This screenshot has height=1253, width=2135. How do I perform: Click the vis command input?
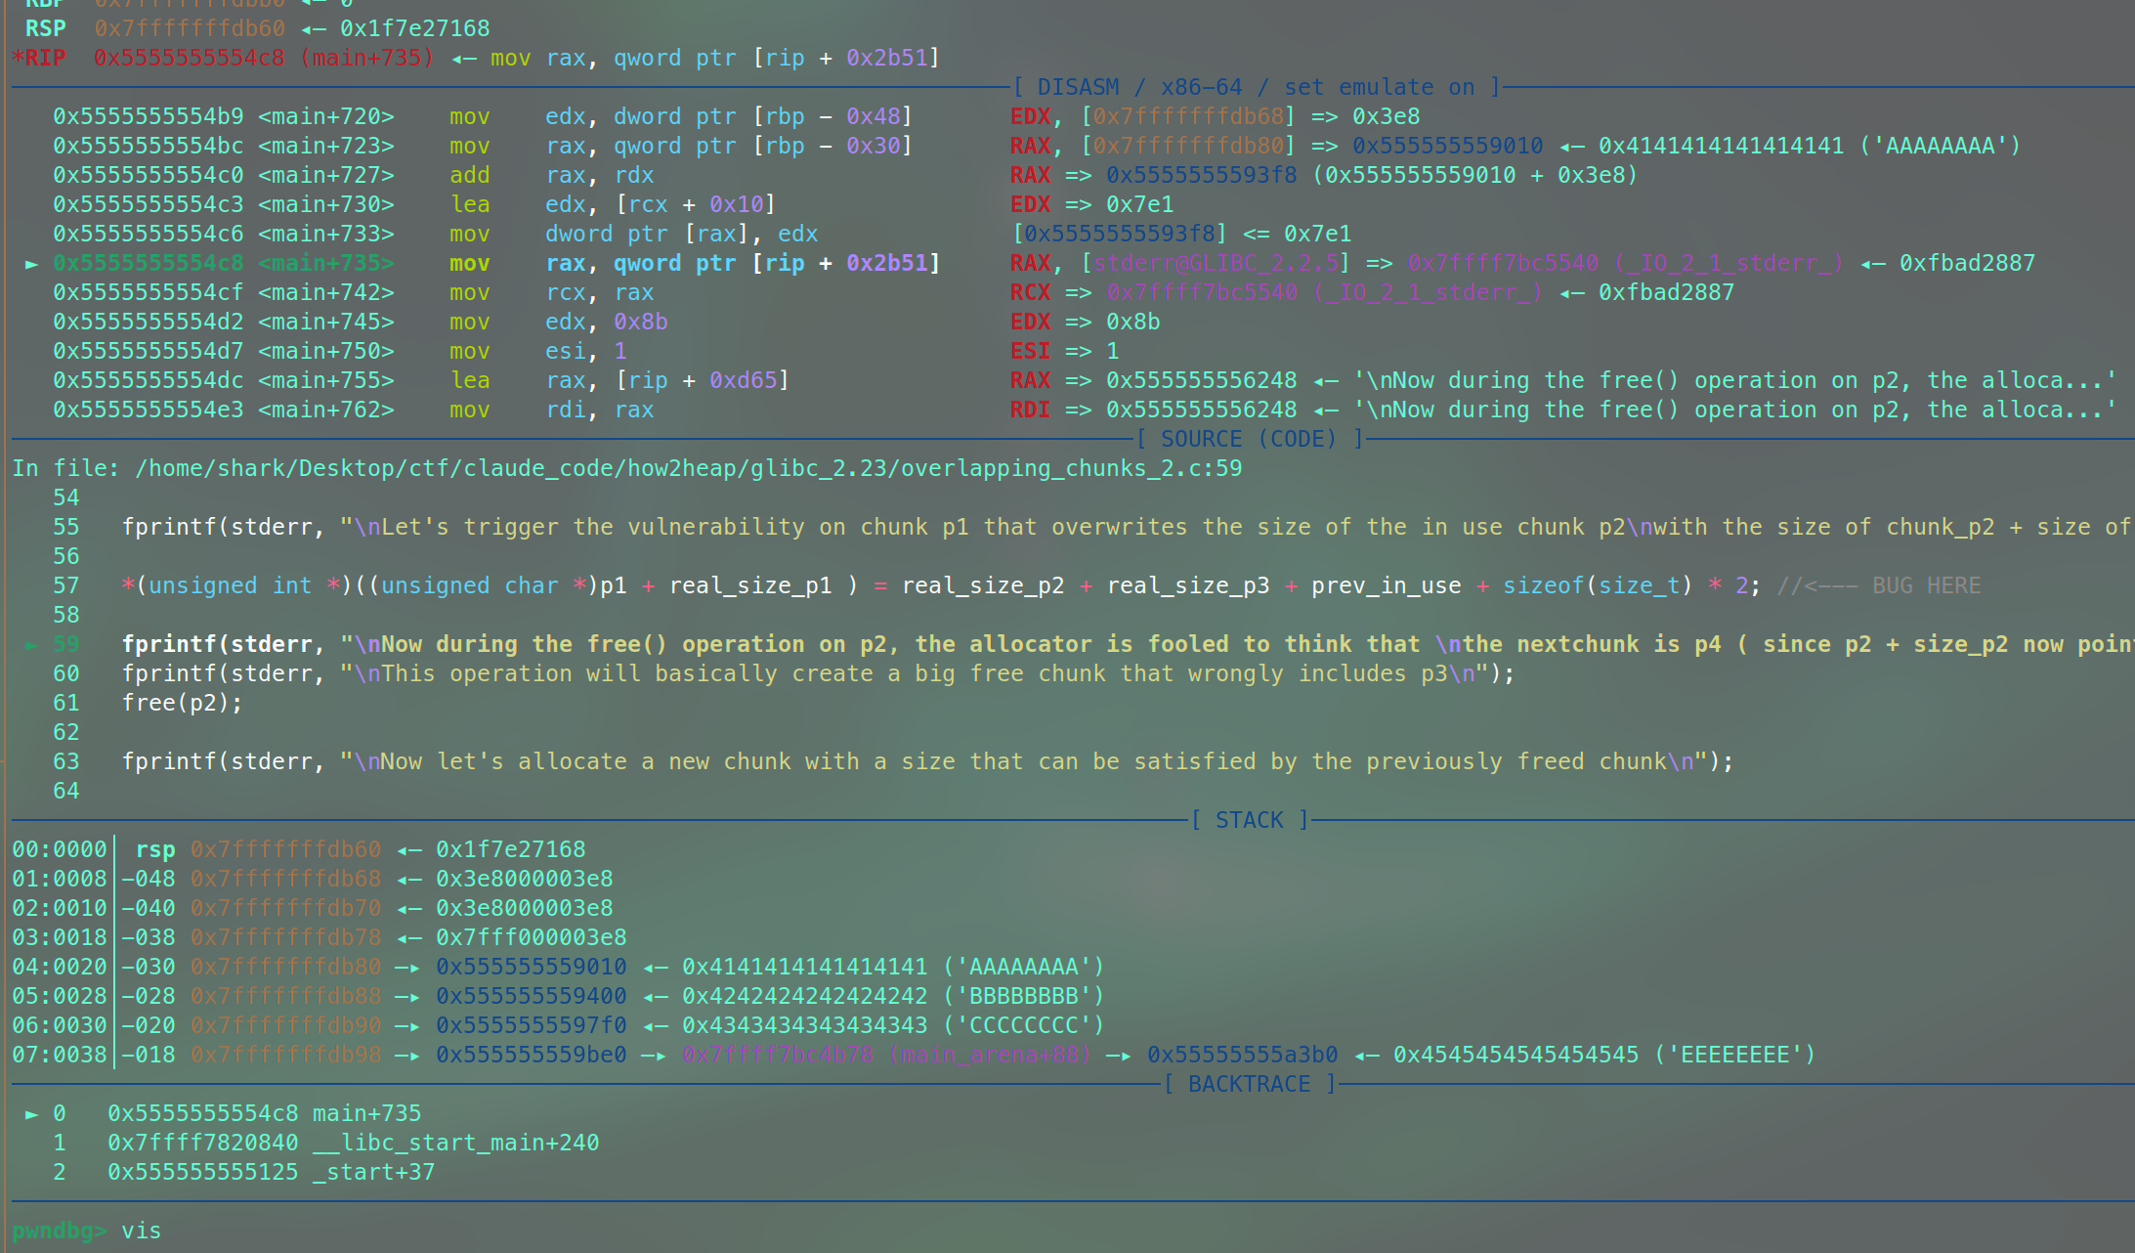[x=141, y=1231]
